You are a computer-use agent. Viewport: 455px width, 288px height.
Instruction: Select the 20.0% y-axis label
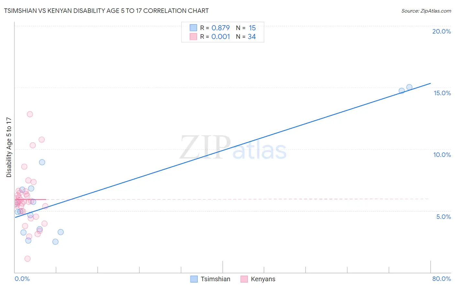click(x=441, y=31)
